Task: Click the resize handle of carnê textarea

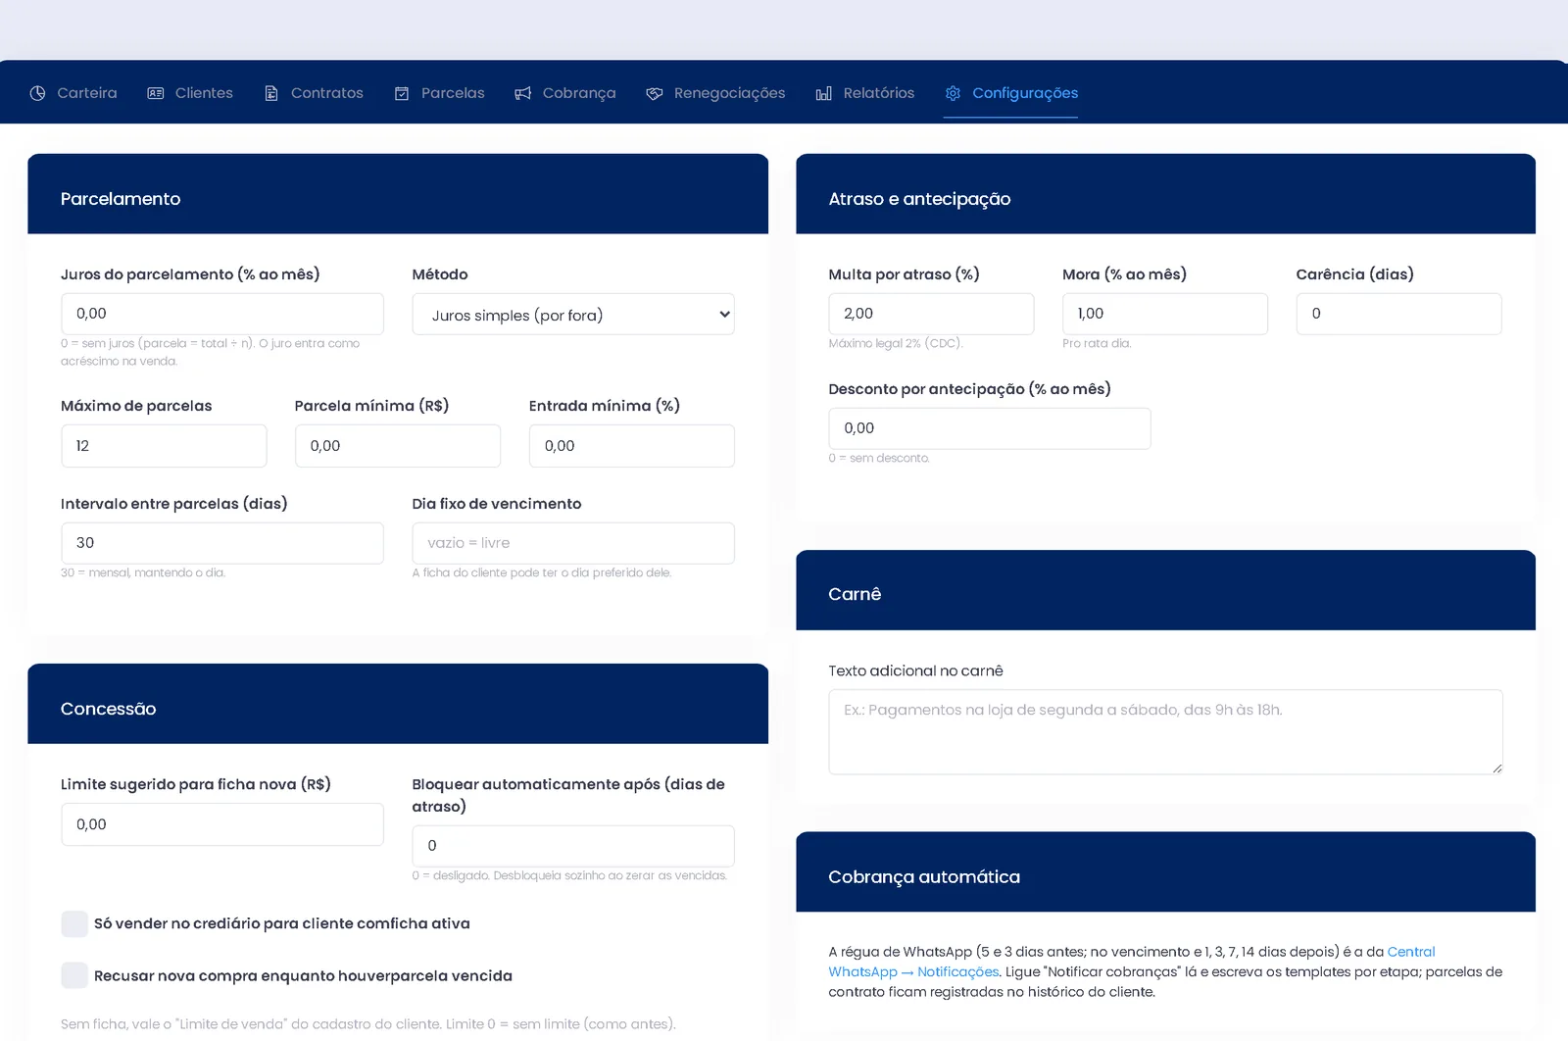Action: click(1496, 768)
